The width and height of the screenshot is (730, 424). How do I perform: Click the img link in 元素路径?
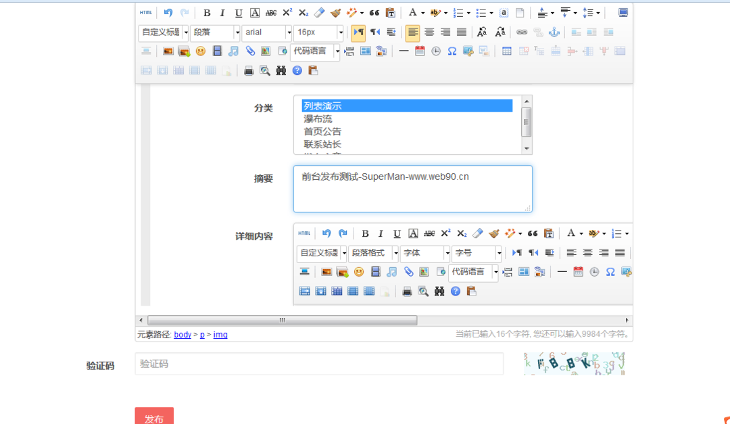tap(220, 335)
